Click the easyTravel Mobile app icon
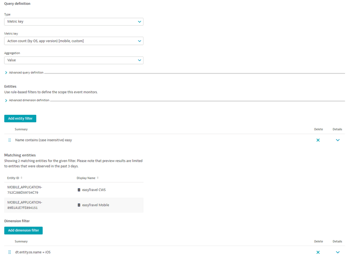Image resolution: width=349 pixels, height=260 pixels. click(x=79, y=205)
